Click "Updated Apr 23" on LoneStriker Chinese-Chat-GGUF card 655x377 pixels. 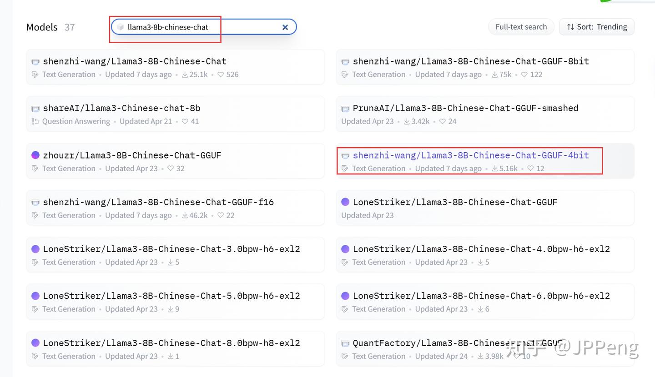(368, 215)
